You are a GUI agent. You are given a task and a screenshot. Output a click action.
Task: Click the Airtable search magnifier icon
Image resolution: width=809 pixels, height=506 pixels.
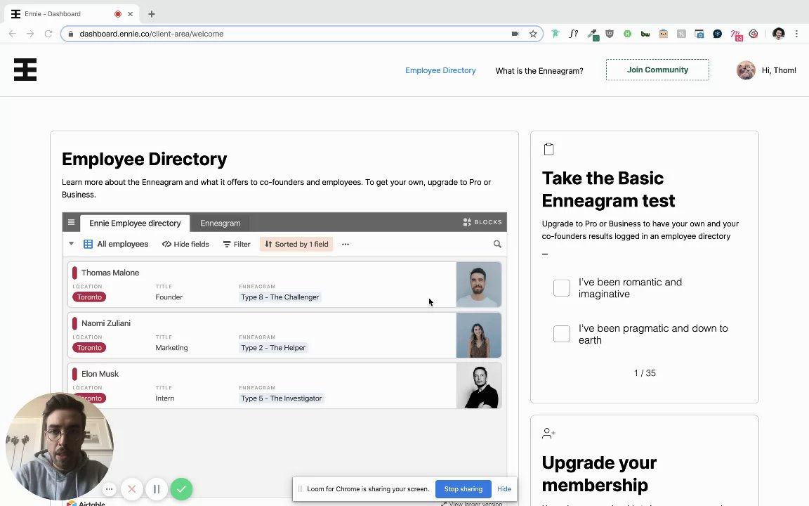[497, 245]
